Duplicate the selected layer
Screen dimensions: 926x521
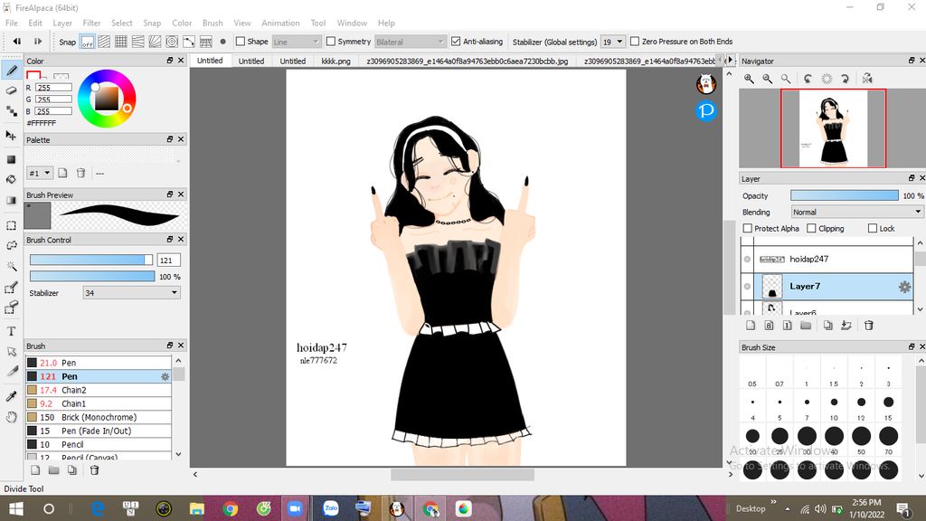click(828, 326)
